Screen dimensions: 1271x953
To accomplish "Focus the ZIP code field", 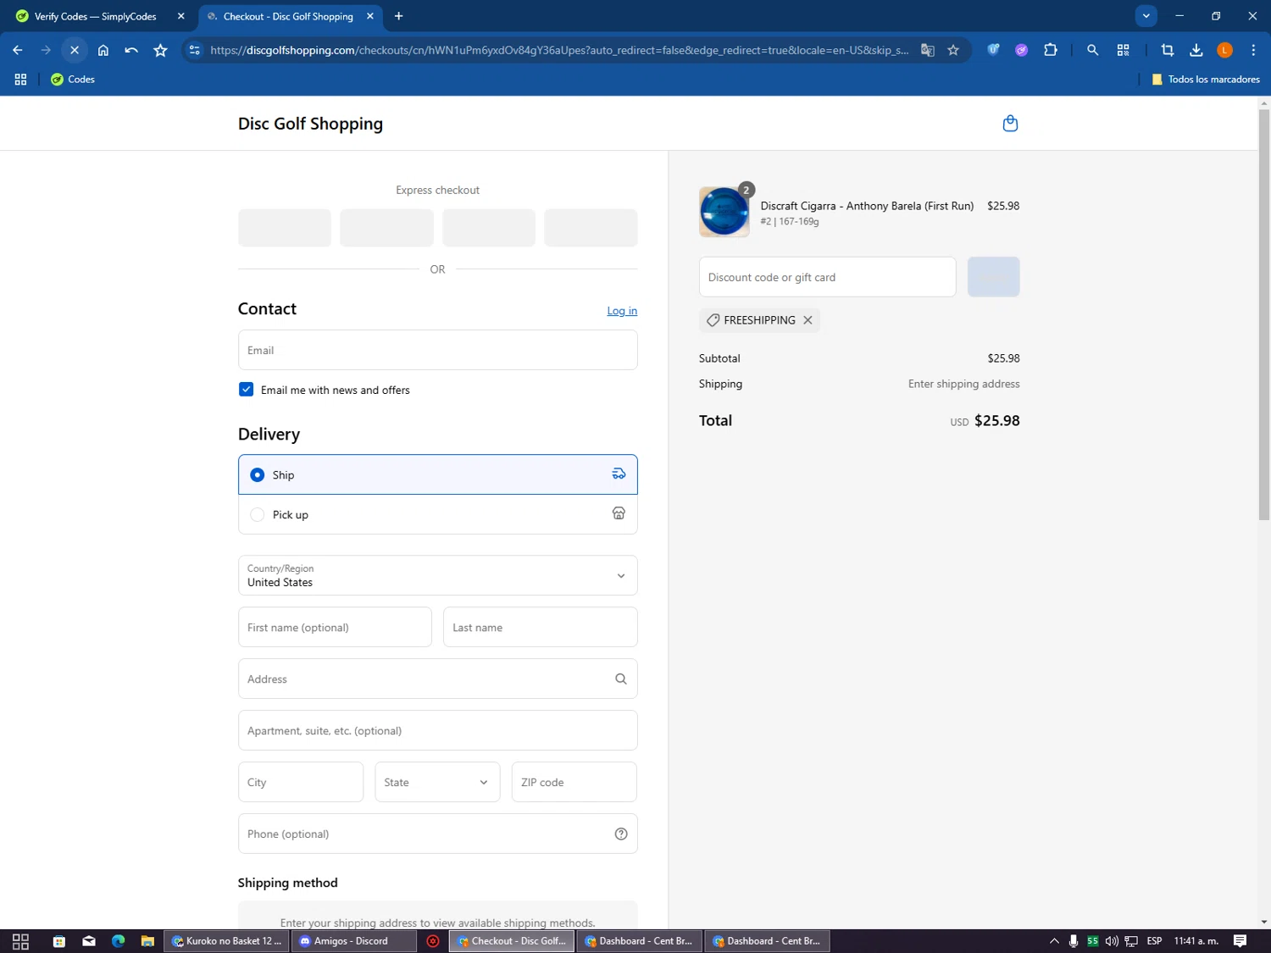I will [574, 782].
